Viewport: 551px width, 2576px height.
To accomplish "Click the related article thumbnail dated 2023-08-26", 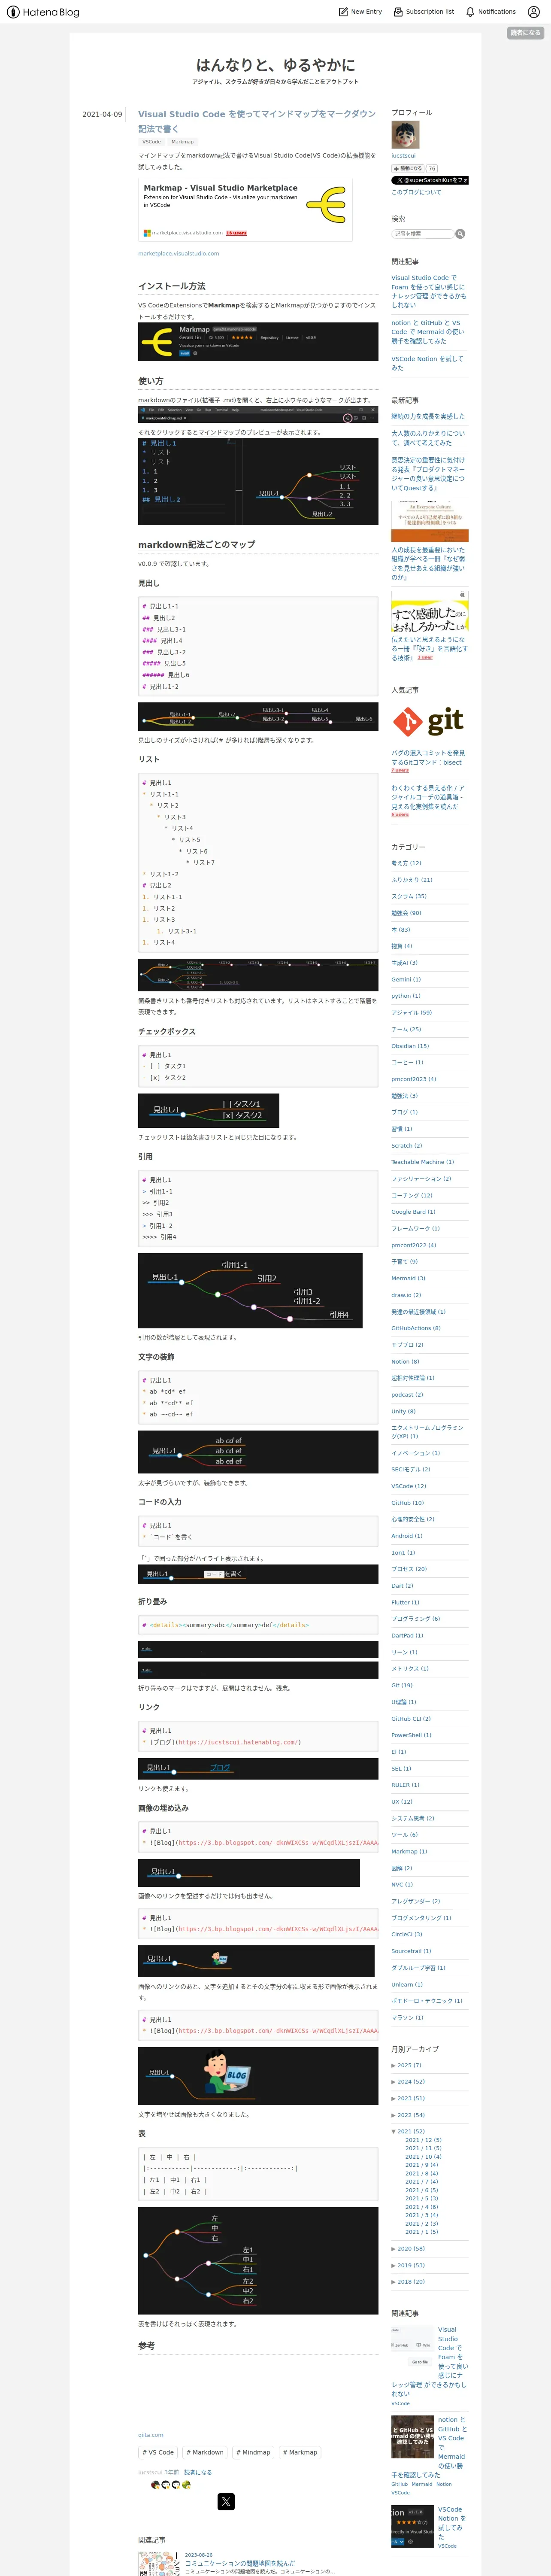I will coord(159,2564).
